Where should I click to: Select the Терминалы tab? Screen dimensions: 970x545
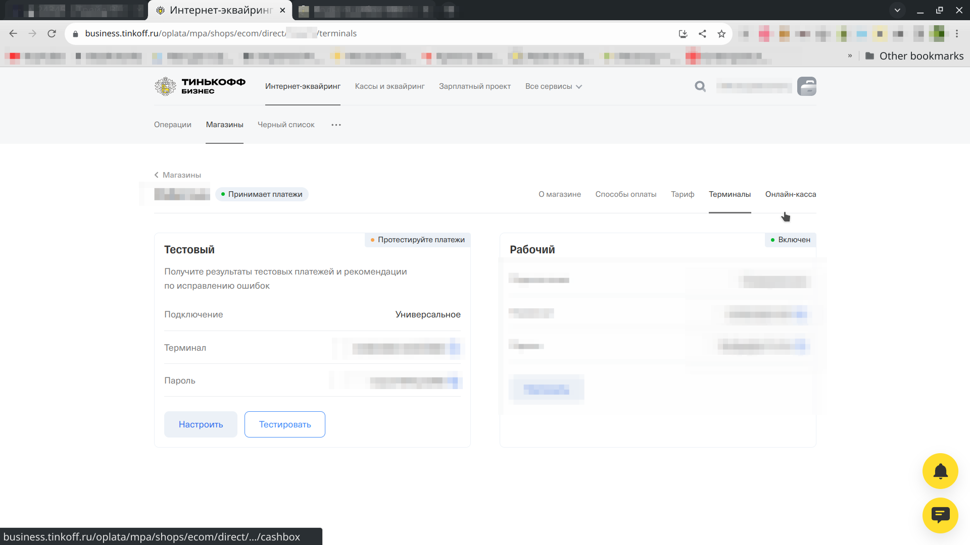[730, 194]
